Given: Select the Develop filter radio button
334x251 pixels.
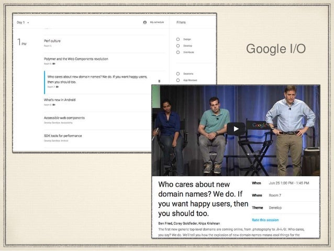Looking at the screenshot, I should coord(178,46).
